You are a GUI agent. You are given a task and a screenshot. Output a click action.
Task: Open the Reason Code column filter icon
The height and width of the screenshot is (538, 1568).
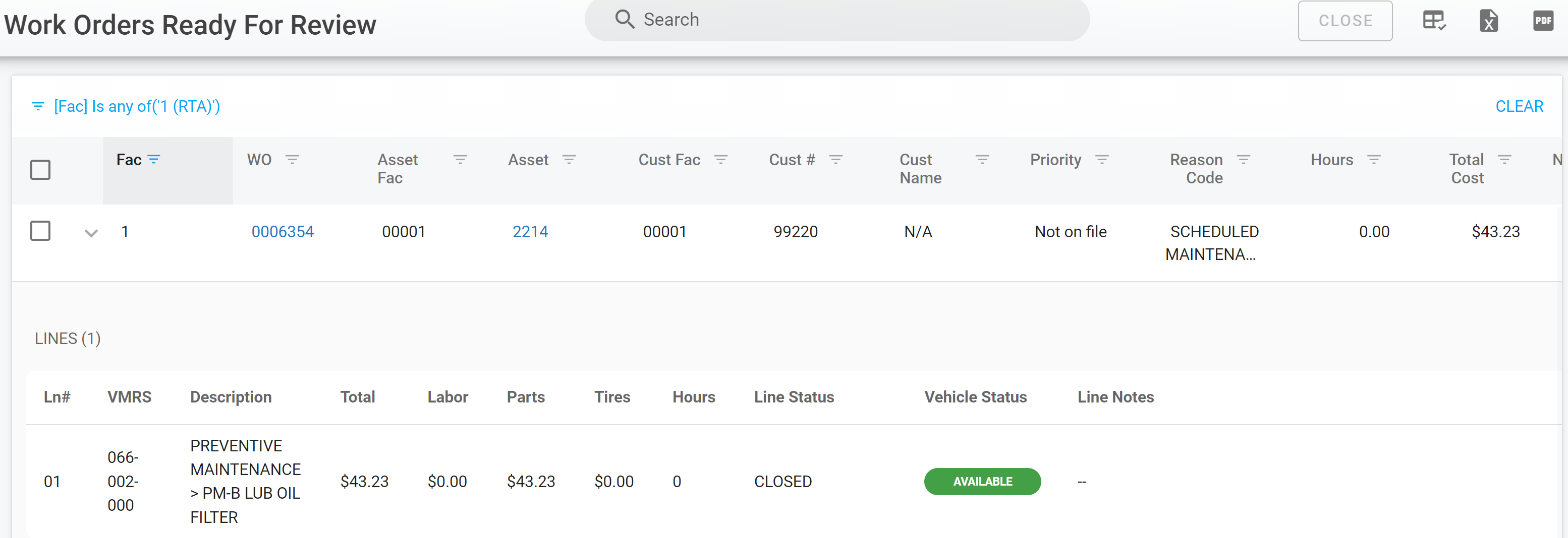coord(1244,159)
